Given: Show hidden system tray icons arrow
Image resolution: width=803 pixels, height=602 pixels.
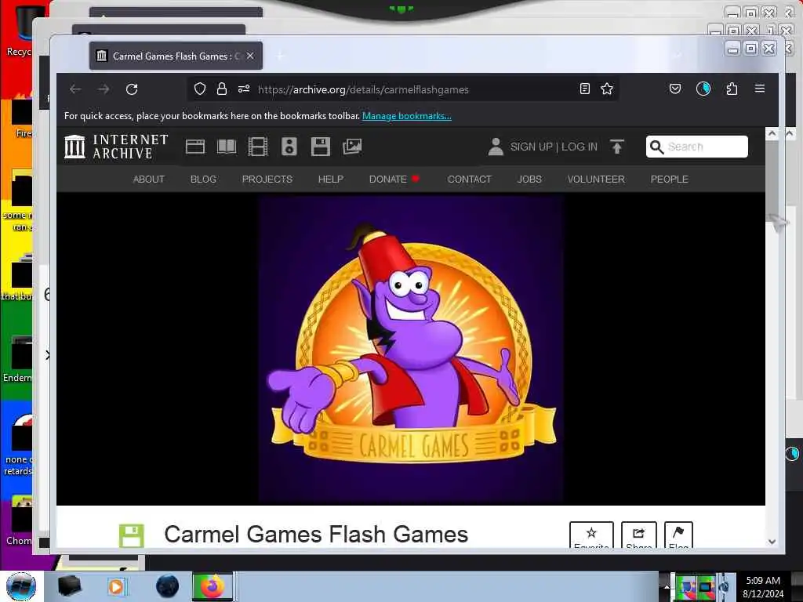Looking at the screenshot, I should 665,586.
